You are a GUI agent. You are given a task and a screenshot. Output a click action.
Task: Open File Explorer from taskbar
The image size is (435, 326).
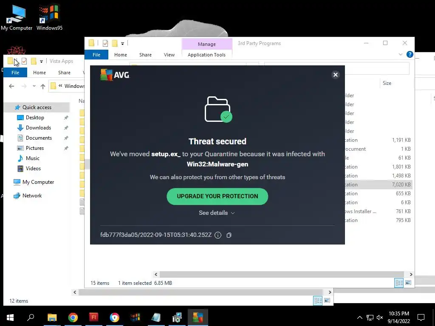52,318
